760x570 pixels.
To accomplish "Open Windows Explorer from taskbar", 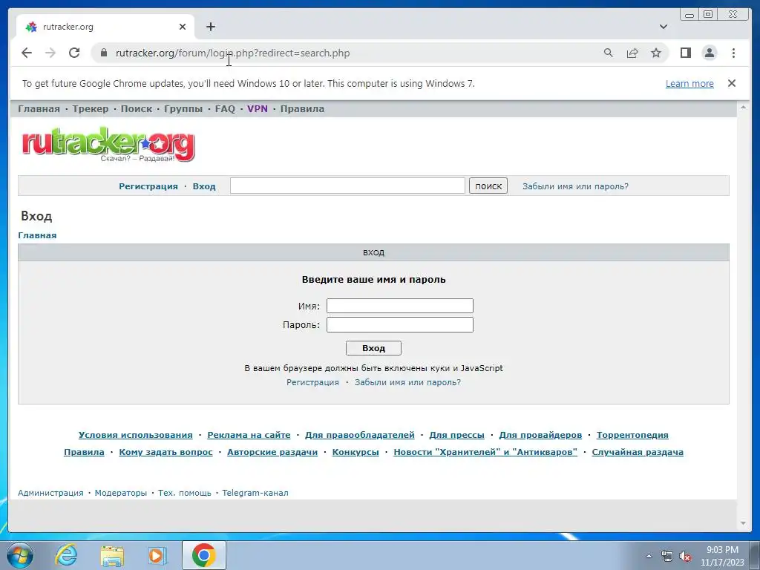I will [112, 555].
